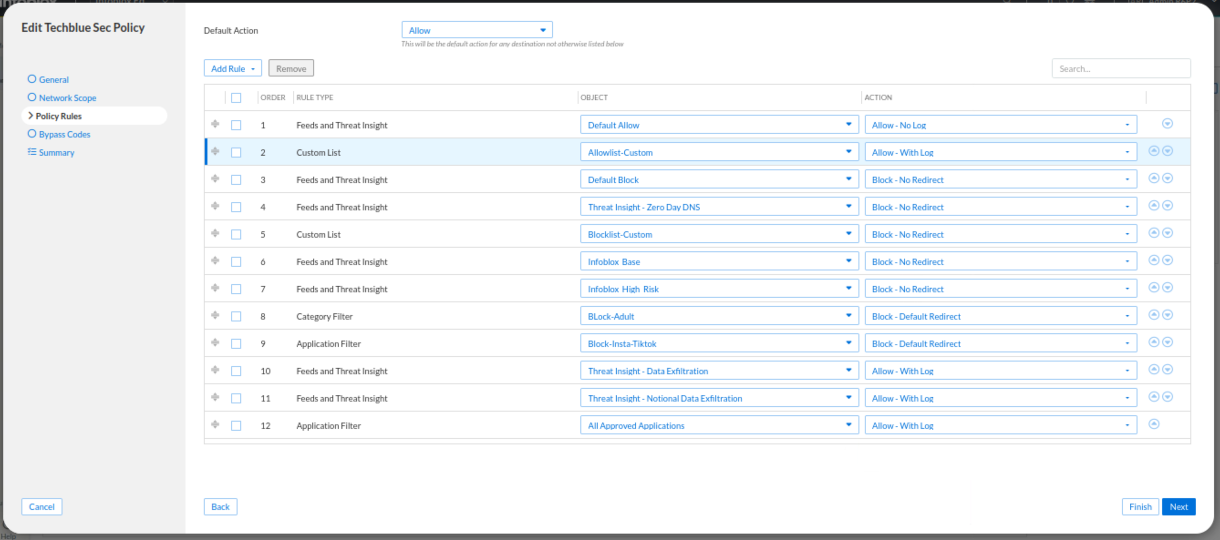Open the Add Rule menu button
The height and width of the screenshot is (540, 1220).
(x=233, y=69)
